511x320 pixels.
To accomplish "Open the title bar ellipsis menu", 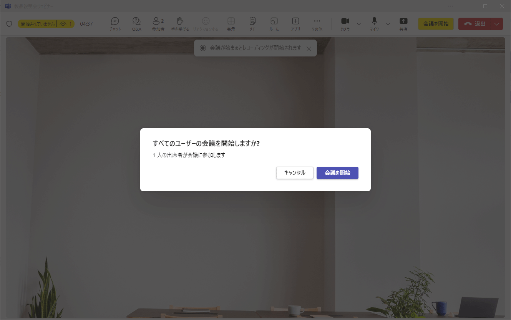I will [450, 6].
